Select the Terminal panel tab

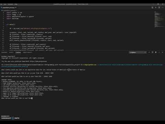pos(18,52)
